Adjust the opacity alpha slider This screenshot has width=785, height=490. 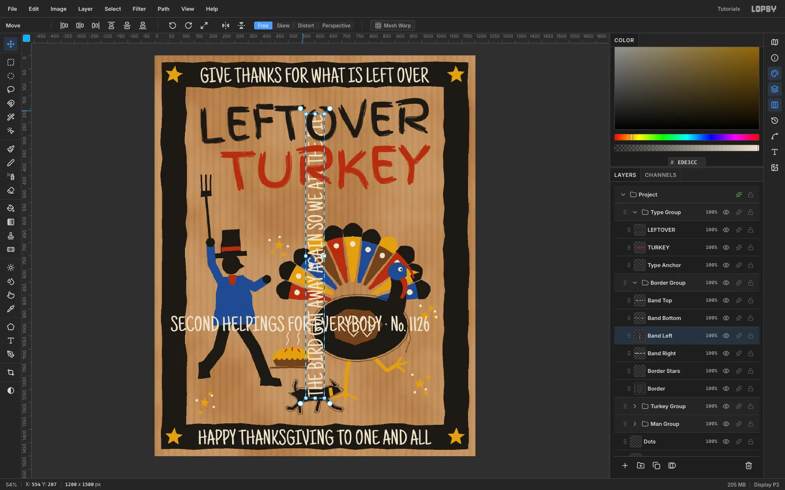[x=686, y=148]
